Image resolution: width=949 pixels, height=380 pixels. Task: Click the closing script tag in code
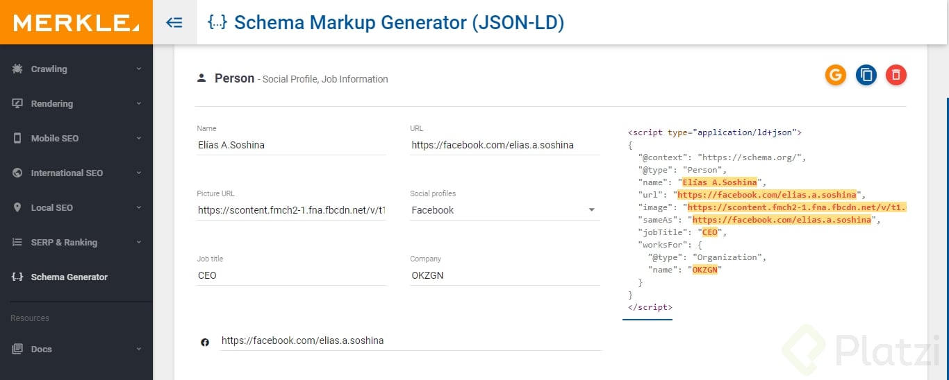(x=650, y=307)
